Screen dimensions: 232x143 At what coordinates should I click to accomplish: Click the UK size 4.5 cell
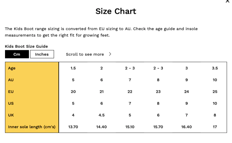coord(102,115)
